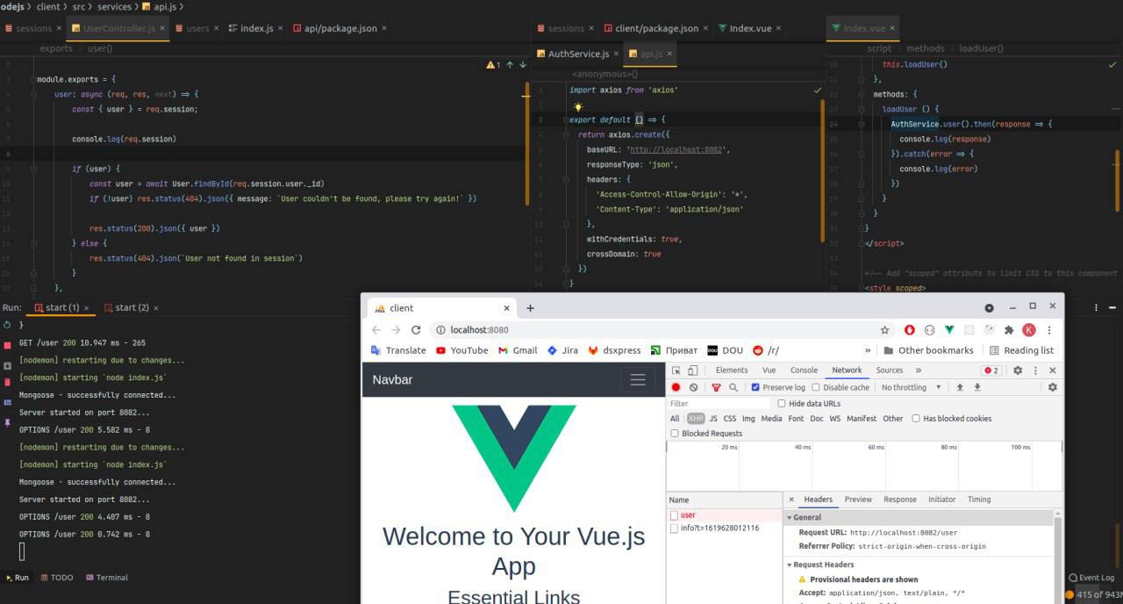Open Chrome three-dot menu

1049,330
